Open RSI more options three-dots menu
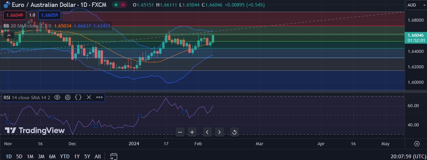Screen dimensions: 427x160 [100, 98]
